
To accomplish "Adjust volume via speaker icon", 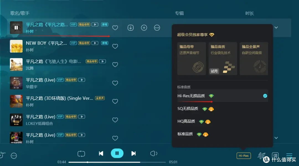I will [x=154, y=153].
